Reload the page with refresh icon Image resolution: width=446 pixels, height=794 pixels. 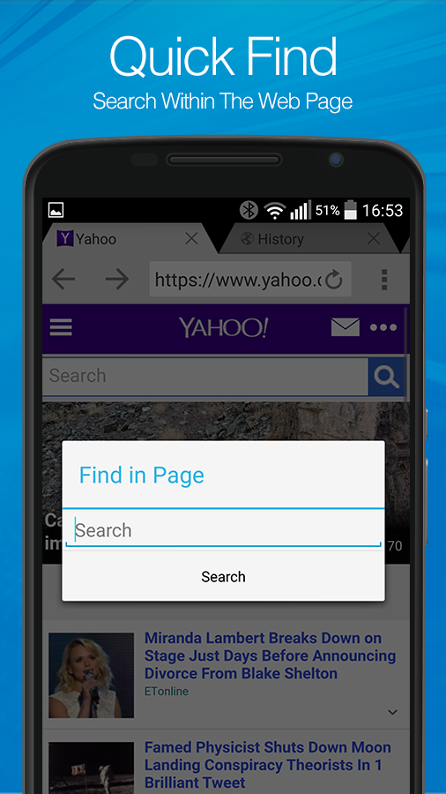click(334, 280)
